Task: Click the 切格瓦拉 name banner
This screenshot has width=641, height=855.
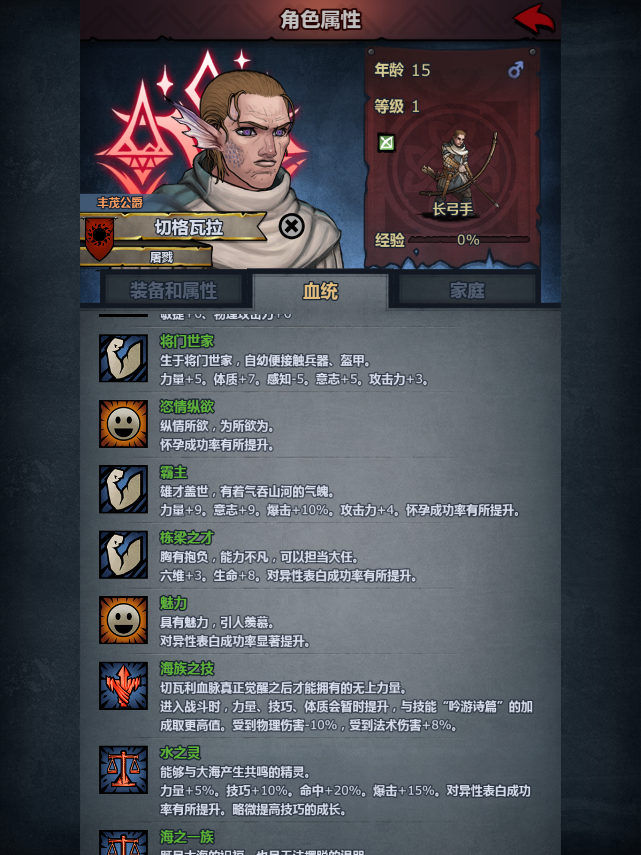Action: (189, 227)
